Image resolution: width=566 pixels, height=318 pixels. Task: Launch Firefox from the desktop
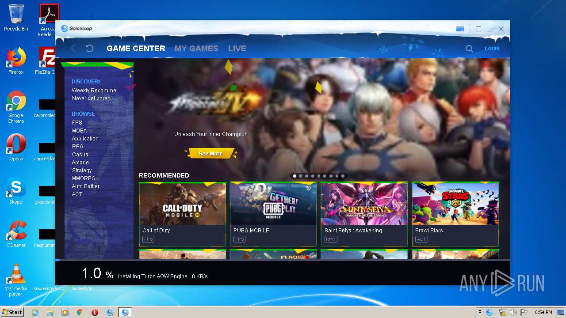pos(16,61)
